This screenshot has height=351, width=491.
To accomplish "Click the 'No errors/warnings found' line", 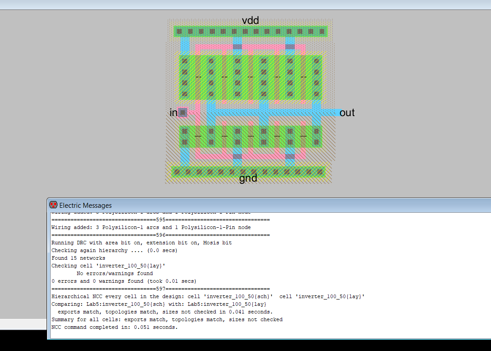I will click(114, 273).
